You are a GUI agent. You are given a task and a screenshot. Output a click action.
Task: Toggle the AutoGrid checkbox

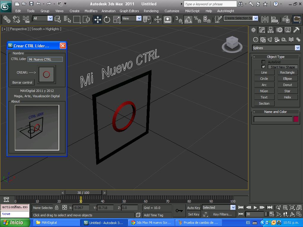[x=263, y=62]
